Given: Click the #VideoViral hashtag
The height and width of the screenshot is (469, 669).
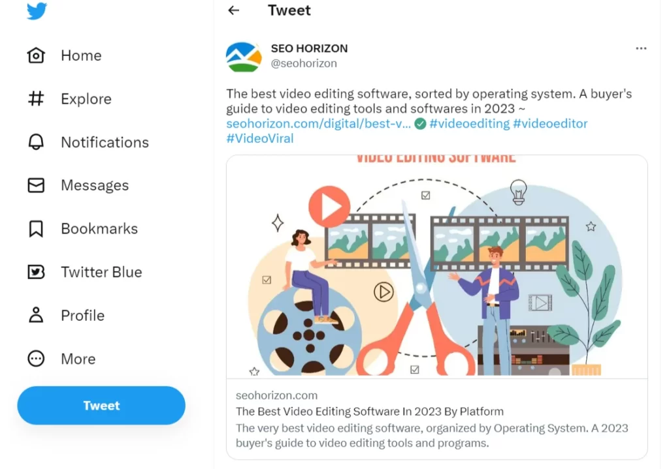Looking at the screenshot, I should [260, 138].
